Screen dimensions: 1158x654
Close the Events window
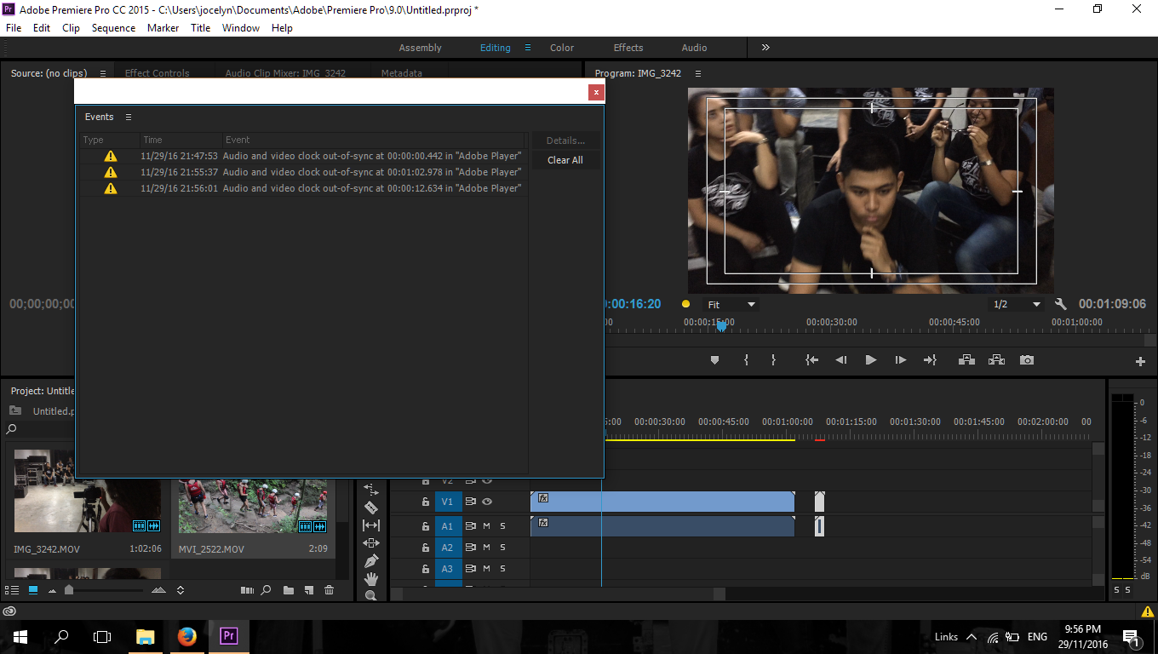coord(596,92)
